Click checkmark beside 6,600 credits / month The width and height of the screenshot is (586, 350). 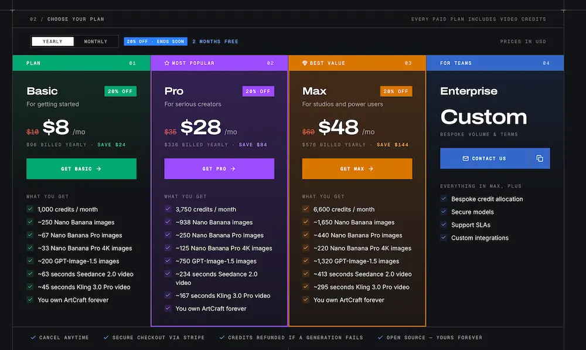306,209
